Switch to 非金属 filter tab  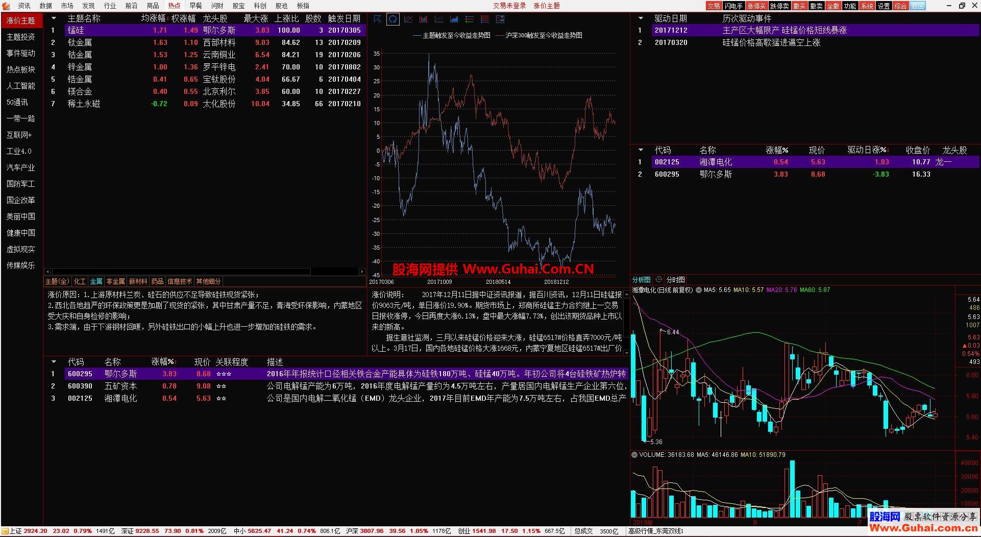pos(116,281)
